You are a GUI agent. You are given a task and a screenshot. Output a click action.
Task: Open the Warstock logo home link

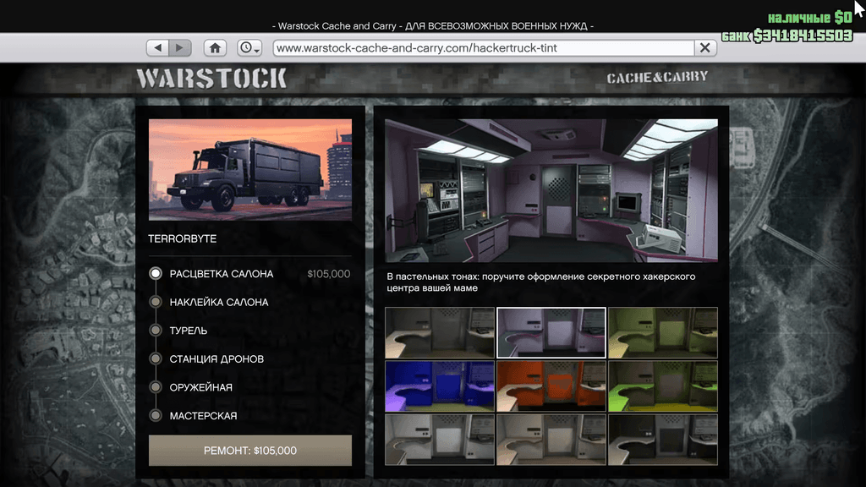(x=211, y=79)
